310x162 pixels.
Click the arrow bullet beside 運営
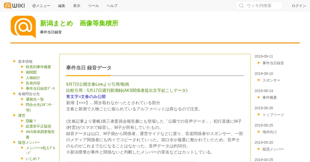[x=15, y=115]
